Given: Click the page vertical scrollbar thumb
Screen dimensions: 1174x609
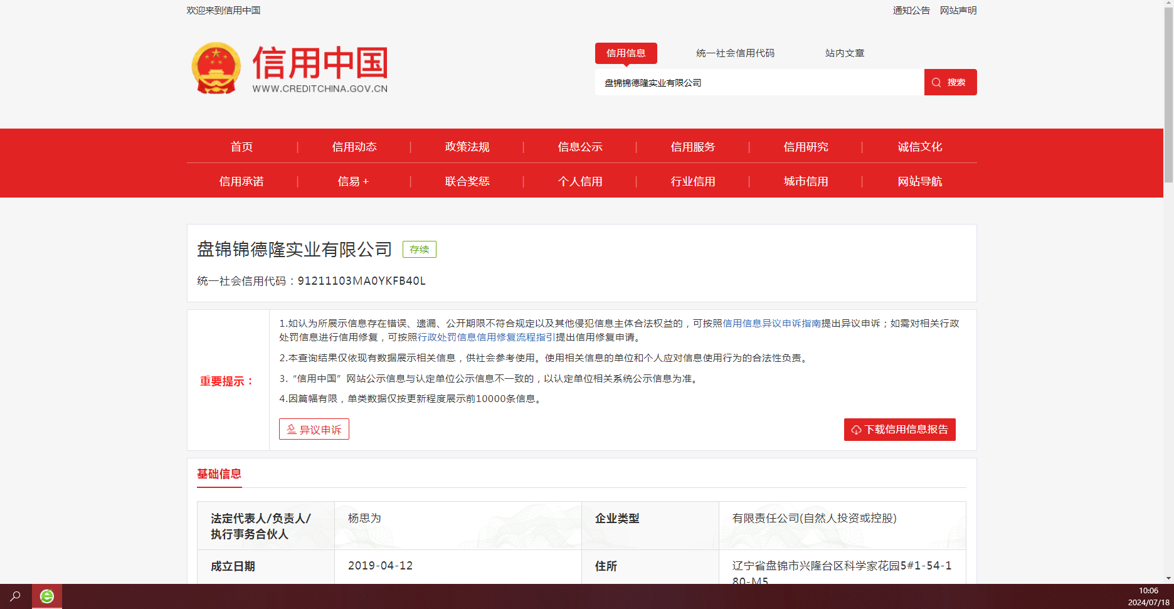Looking at the screenshot, I should point(1168,94).
